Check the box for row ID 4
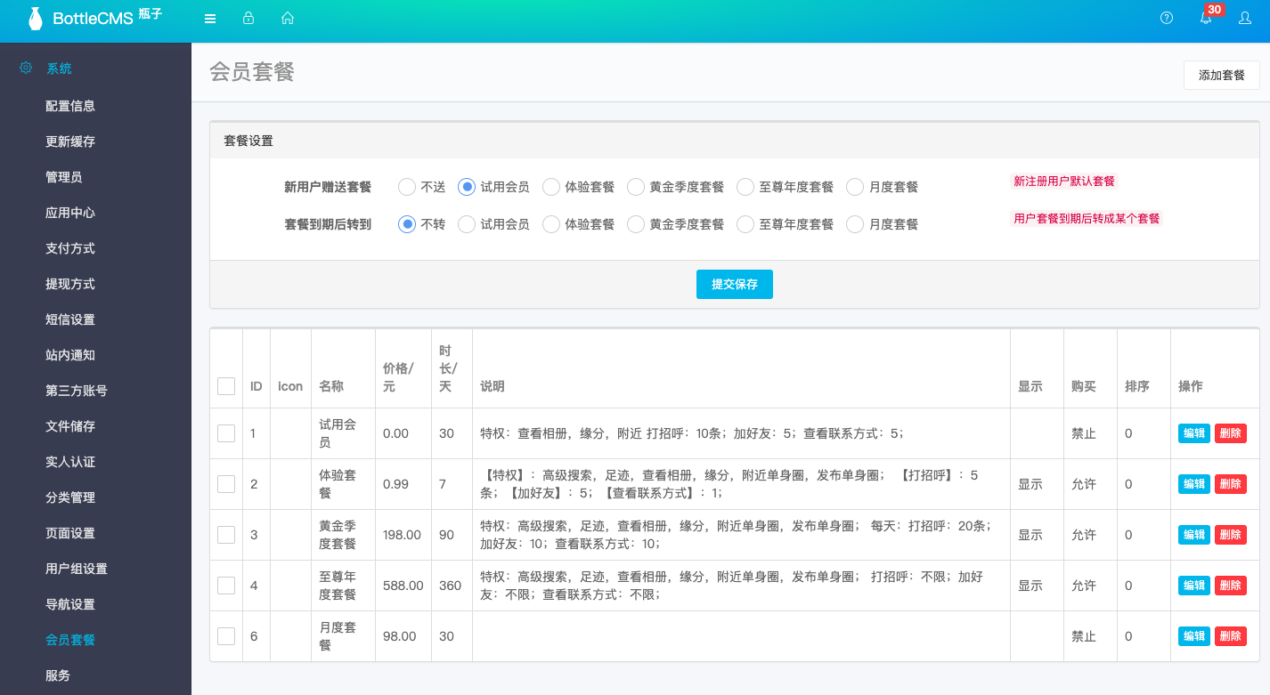 pyautogui.click(x=226, y=586)
